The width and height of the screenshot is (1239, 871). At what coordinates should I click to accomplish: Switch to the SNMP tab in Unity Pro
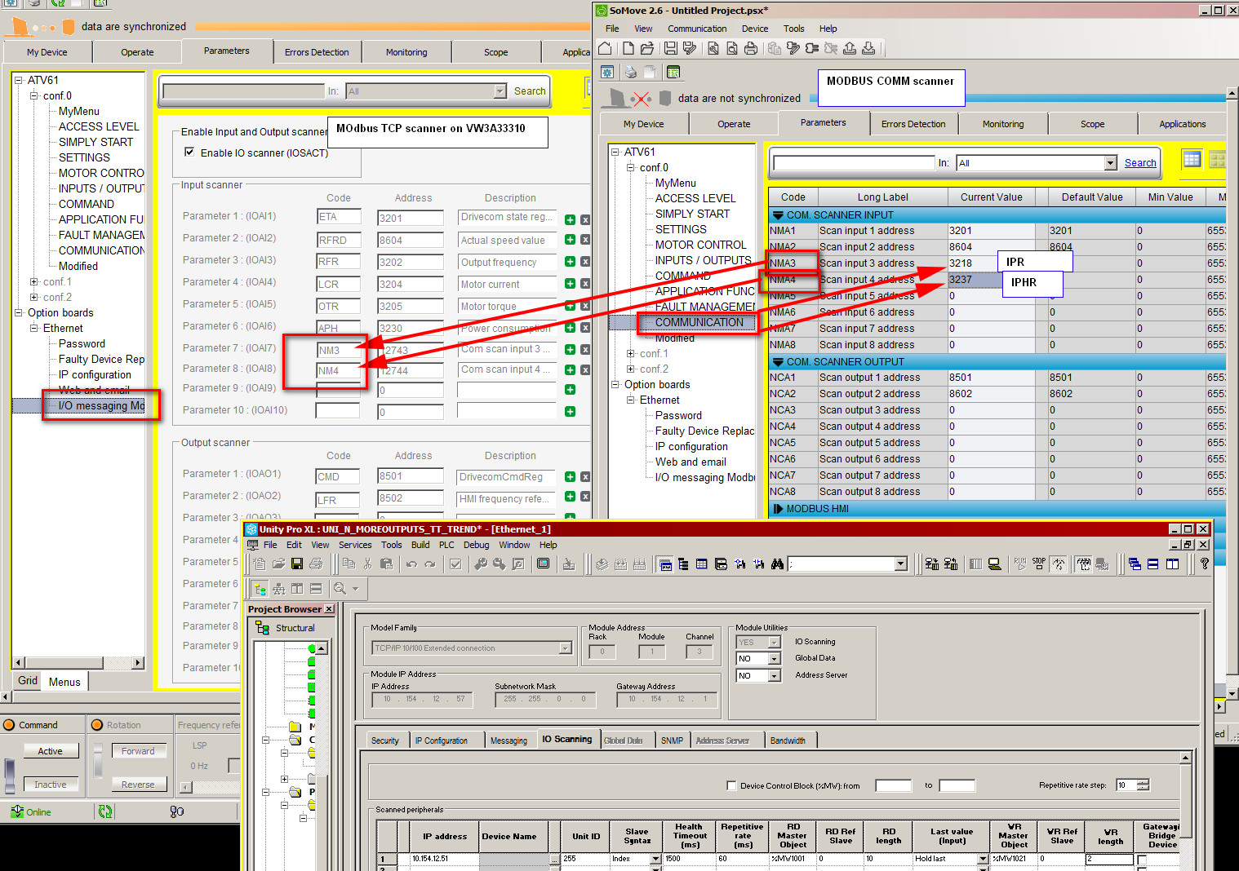pyautogui.click(x=672, y=741)
